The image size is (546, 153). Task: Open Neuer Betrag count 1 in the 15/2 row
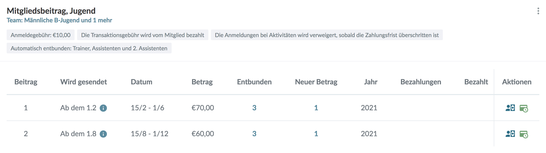click(x=316, y=108)
